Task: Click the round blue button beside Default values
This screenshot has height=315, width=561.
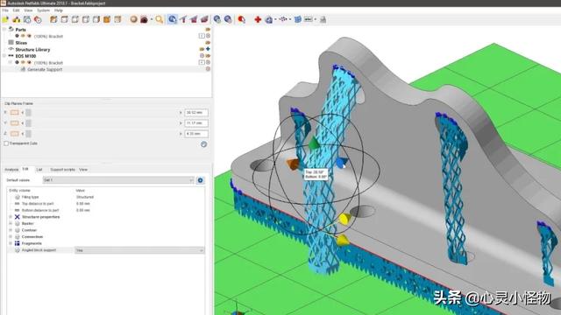Action: click(201, 180)
